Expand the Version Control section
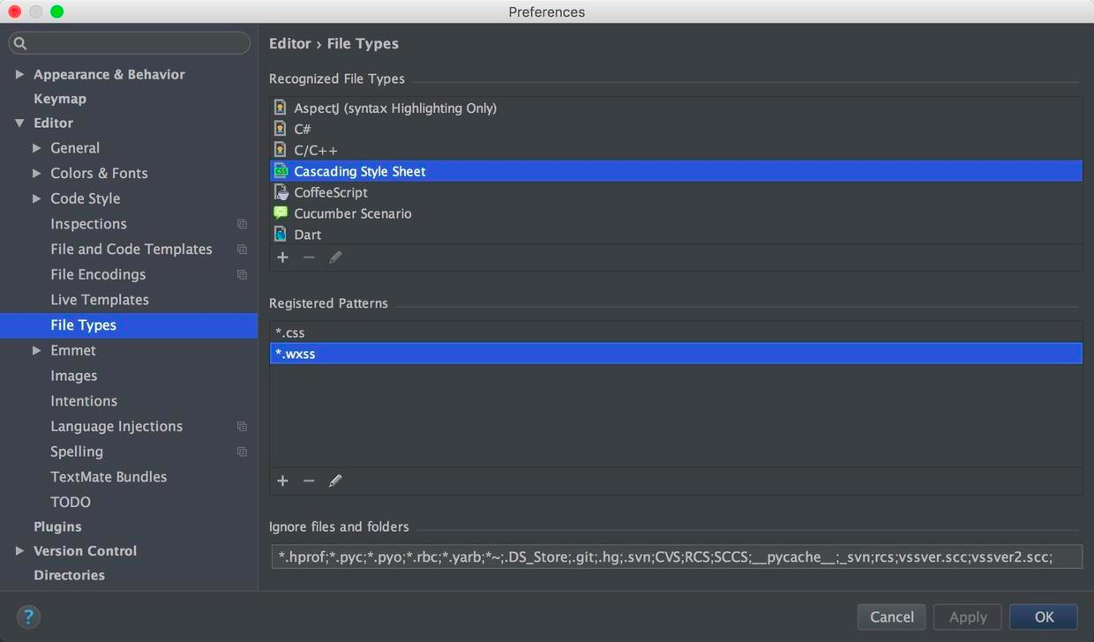Screen dimensions: 1094x642 tap(19, 550)
